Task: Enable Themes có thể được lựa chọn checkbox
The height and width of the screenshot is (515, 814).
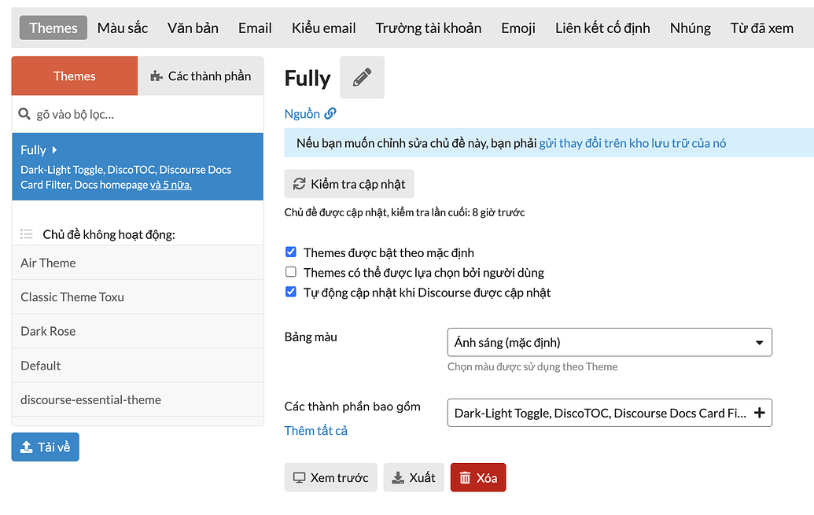Action: [x=291, y=273]
